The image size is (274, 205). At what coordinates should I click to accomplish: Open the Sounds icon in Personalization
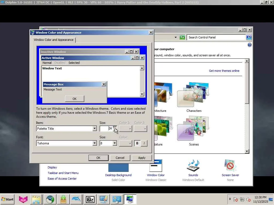tap(193, 165)
